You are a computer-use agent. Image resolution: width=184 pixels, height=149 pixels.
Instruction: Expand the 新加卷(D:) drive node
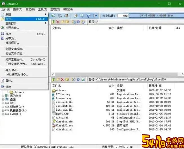pos(3,107)
